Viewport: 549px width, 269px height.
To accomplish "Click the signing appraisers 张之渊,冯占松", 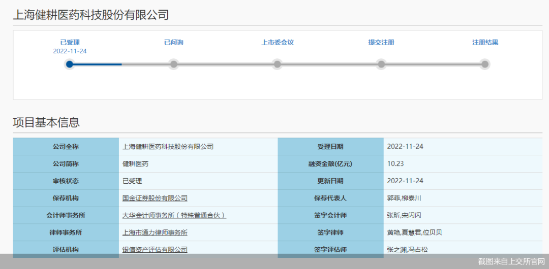I will coord(408,250).
